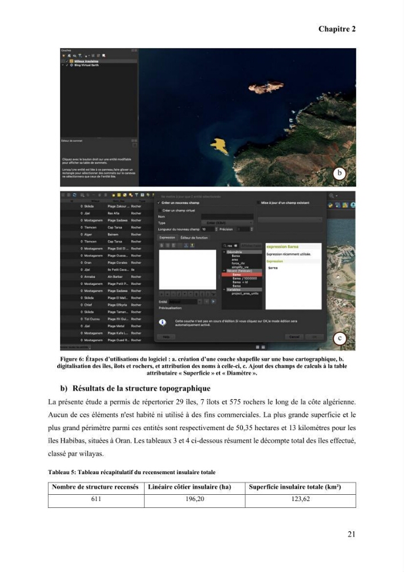
Task: Click the filter legend funnel icon
Action: pos(80,56)
